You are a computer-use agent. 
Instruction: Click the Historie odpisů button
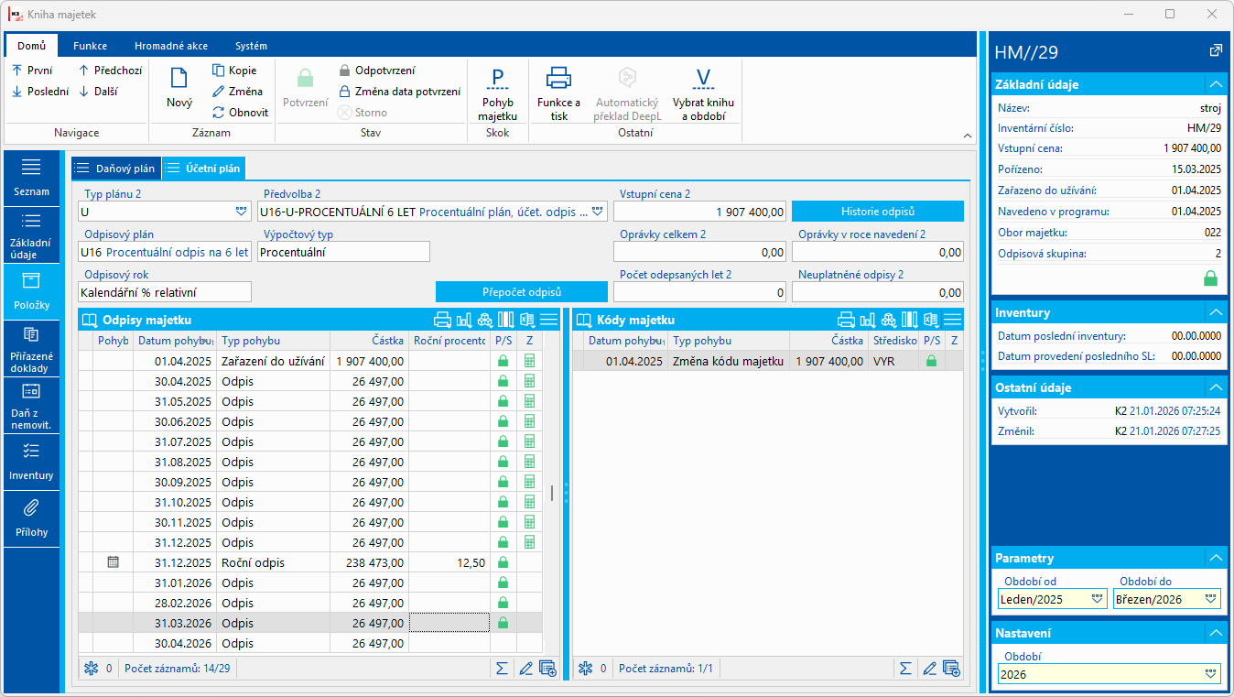(x=878, y=212)
